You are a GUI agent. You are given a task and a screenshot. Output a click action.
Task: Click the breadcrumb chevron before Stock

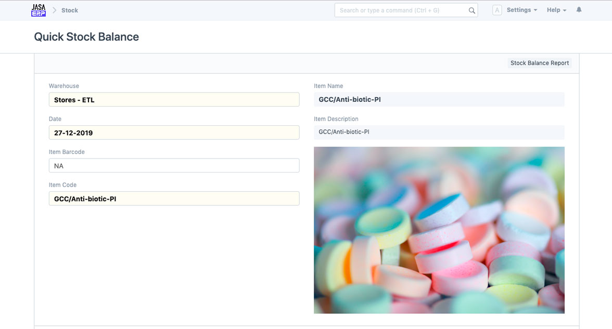(54, 10)
